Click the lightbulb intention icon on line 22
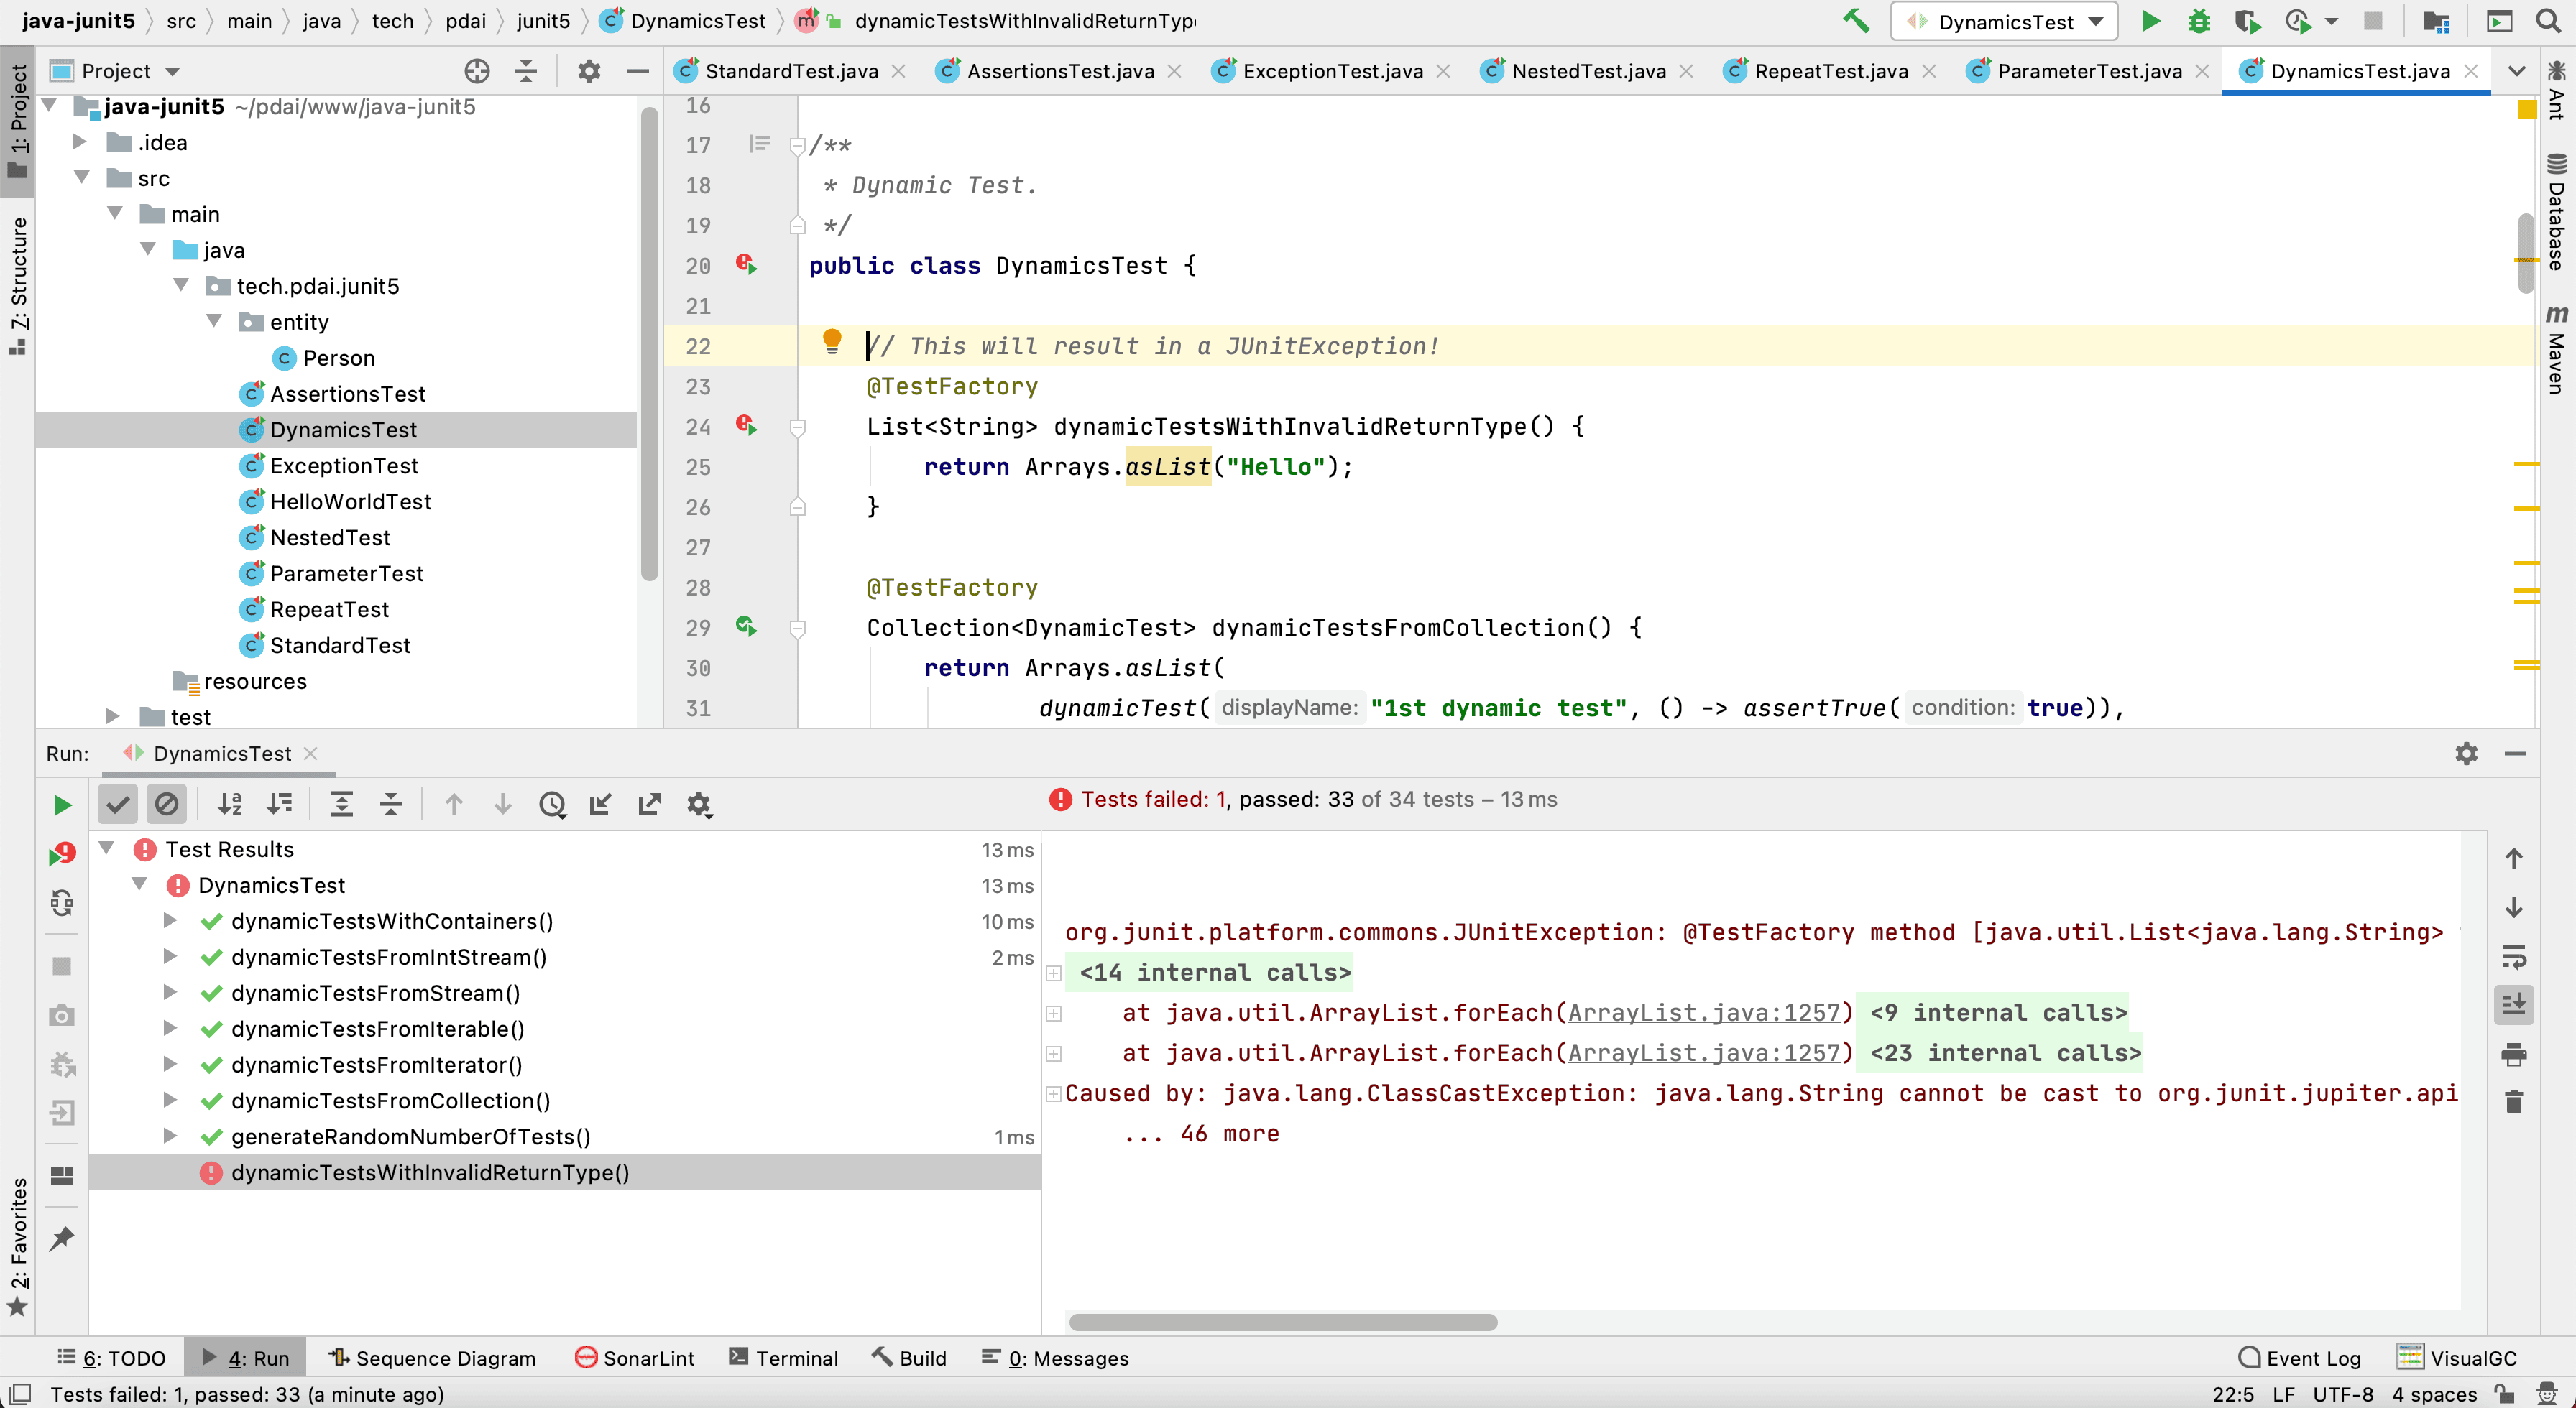 click(x=831, y=342)
